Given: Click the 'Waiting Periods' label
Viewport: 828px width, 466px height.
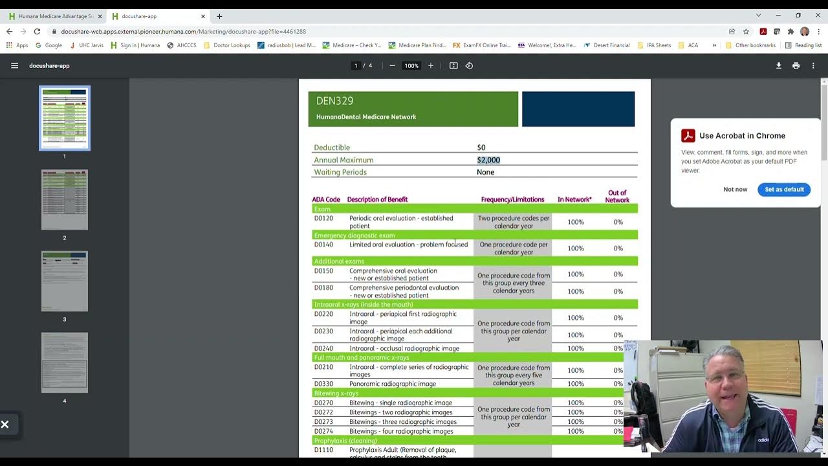Looking at the screenshot, I should click(x=340, y=172).
